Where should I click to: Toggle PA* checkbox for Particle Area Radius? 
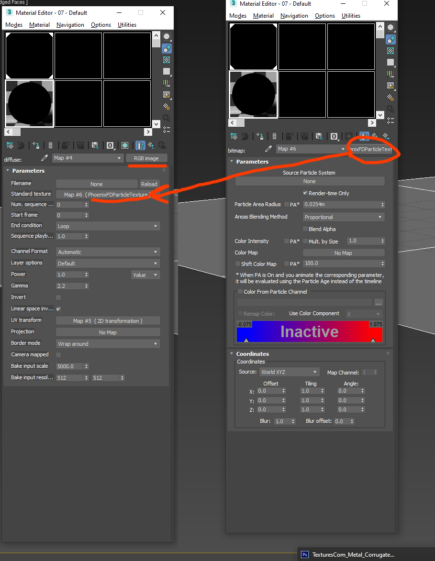pos(287,204)
